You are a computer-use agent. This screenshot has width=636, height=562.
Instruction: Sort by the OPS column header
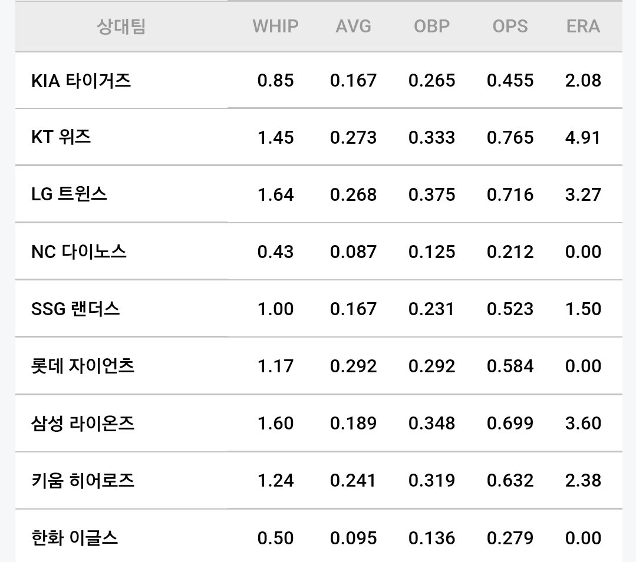pyautogui.click(x=510, y=27)
